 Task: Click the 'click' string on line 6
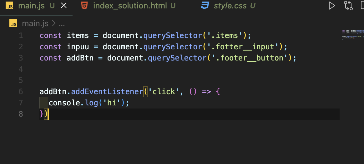[164, 92]
